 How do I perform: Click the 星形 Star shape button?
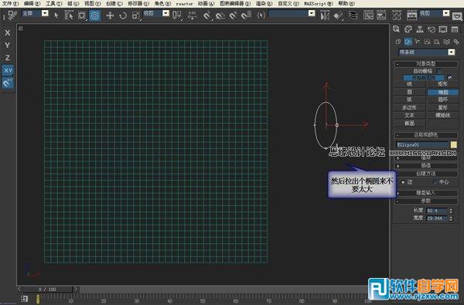pos(442,107)
